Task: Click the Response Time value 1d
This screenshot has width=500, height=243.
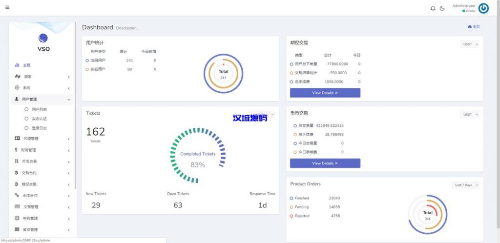Action: click(262, 205)
